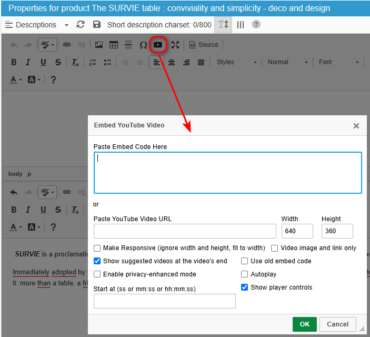This screenshot has height=337, width=370.
Task: Insert a numbered list in the upper editor
Action: 93,62
